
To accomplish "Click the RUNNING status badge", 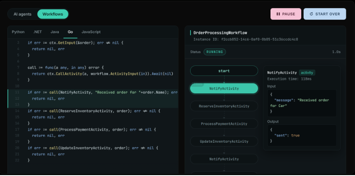I will pos(214,52).
